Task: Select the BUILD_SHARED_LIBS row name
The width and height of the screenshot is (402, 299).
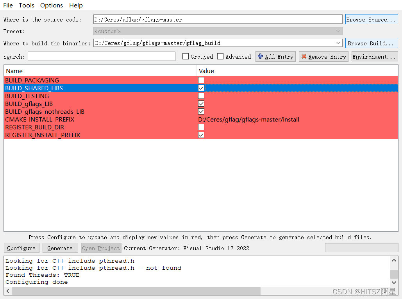Action: pos(34,88)
